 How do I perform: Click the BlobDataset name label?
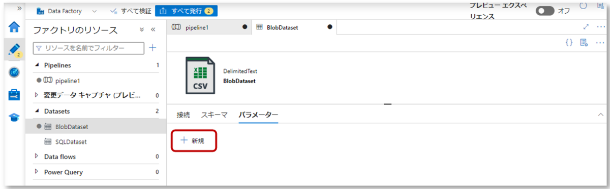pos(239,81)
